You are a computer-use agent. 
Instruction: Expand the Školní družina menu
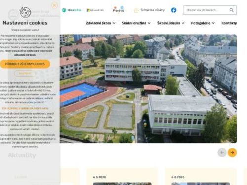(x=136, y=23)
